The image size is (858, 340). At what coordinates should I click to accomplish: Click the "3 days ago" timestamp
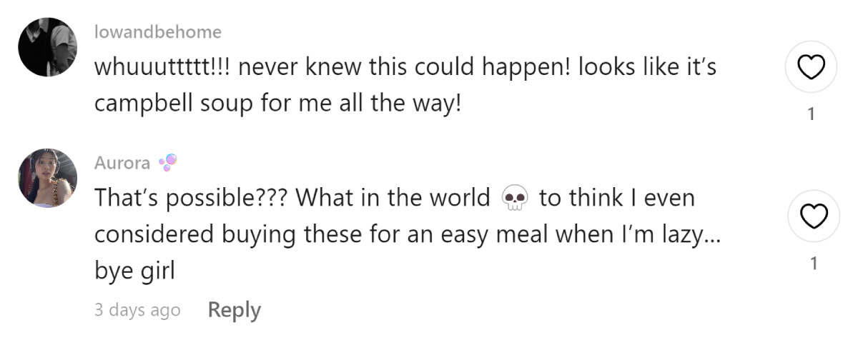137,311
